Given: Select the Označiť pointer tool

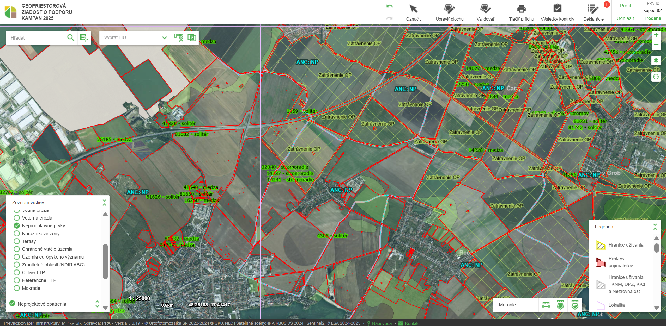Looking at the screenshot, I should tap(413, 12).
